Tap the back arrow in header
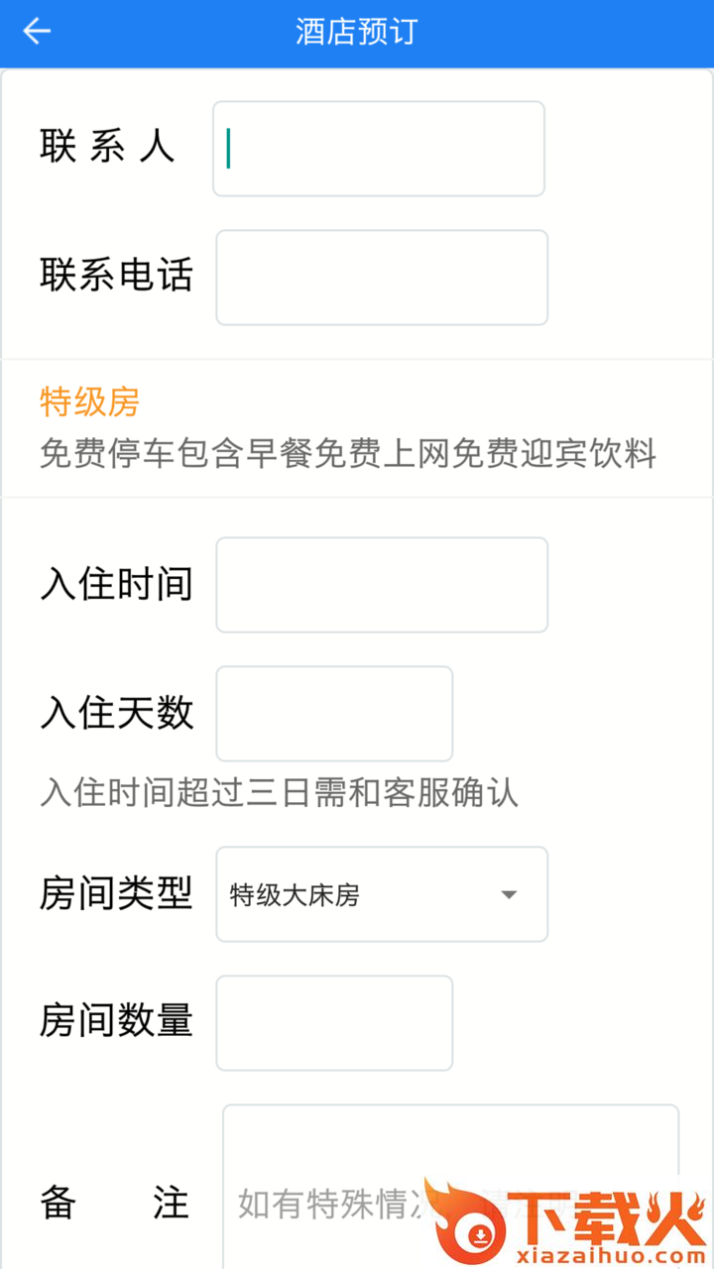 pyautogui.click(x=37, y=32)
